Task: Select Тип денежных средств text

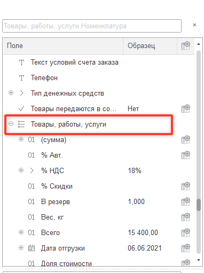Action: pos(67,93)
